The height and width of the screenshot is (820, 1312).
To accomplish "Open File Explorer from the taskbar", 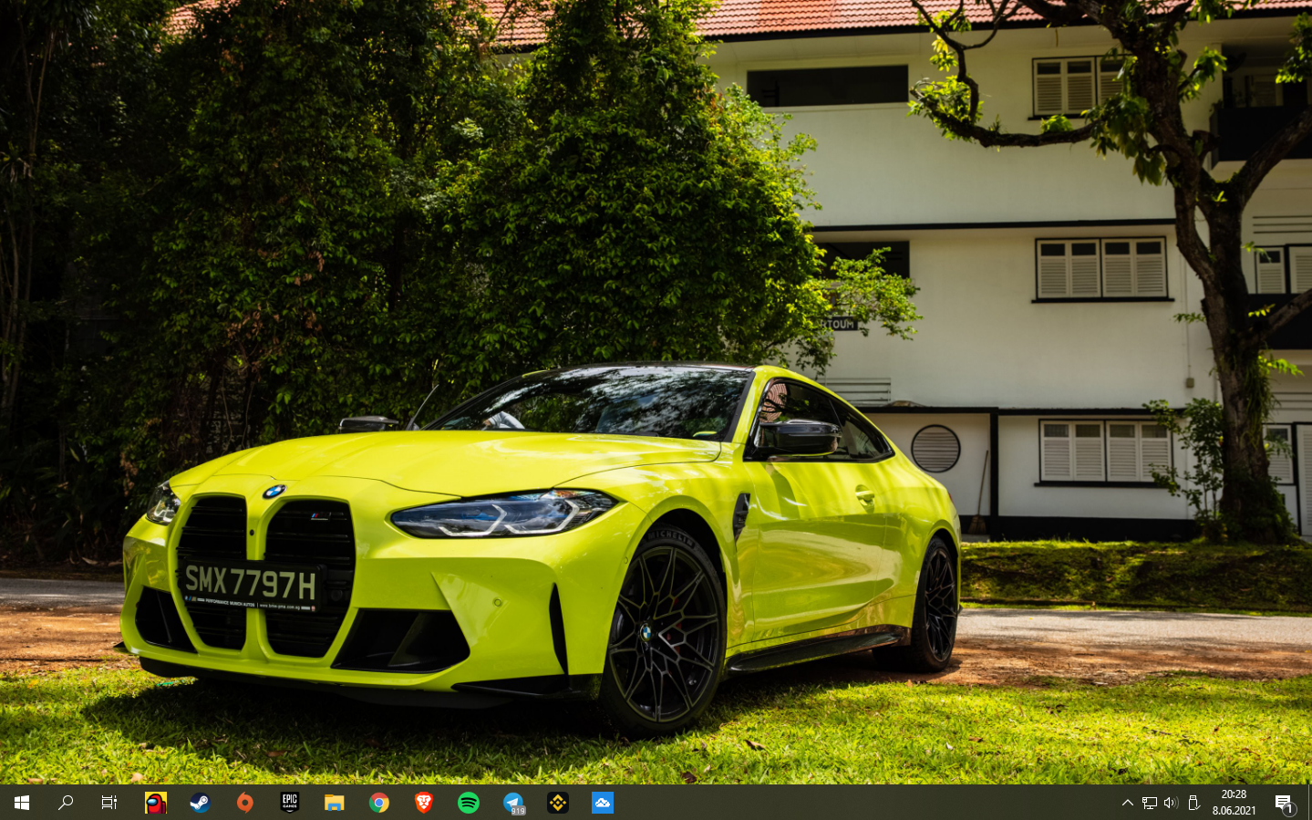I will [x=334, y=803].
